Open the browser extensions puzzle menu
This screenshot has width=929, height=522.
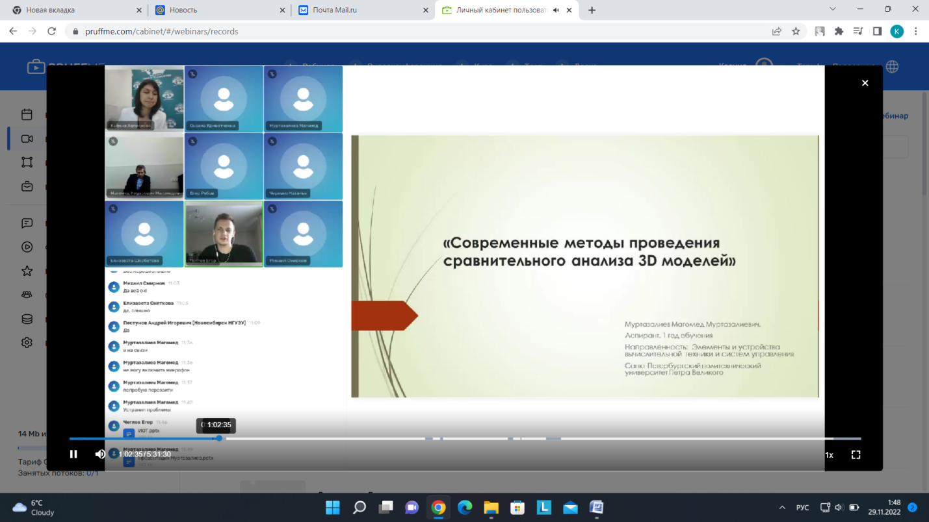pyautogui.click(x=839, y=31)
